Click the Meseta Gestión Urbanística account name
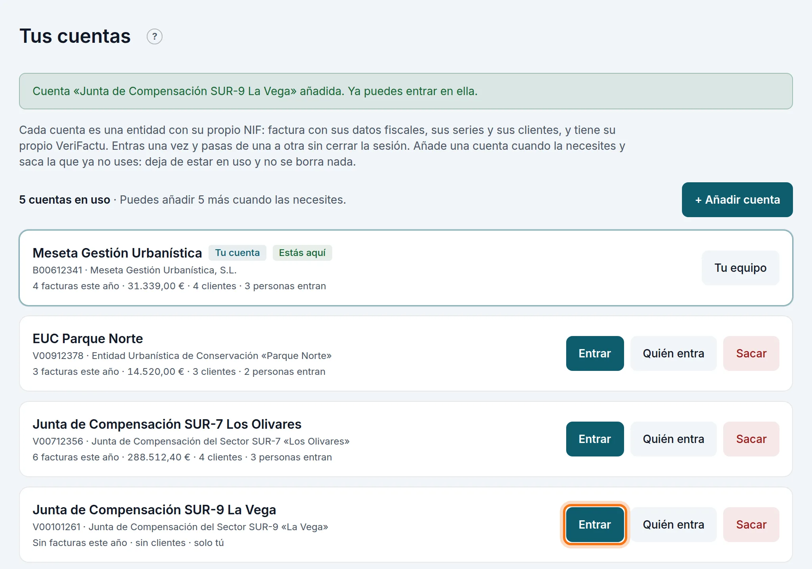 [x=117, y=253]
